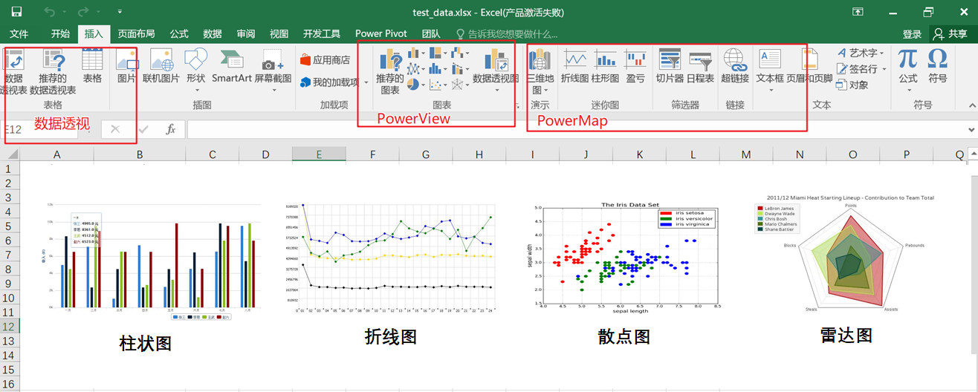978x392 pixels.
Task: Insert a pie or doughnut chart
Action: click(x=416, y=85)
